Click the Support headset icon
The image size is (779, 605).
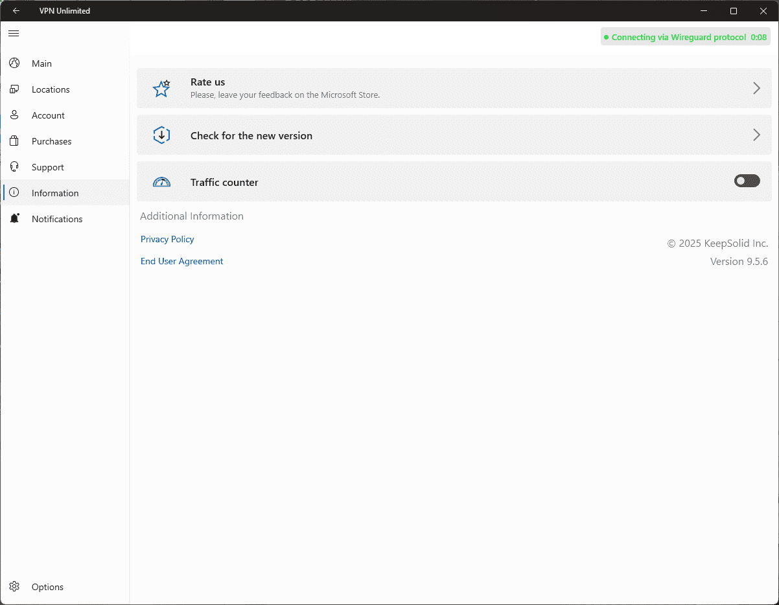click(x=14, y=167)
